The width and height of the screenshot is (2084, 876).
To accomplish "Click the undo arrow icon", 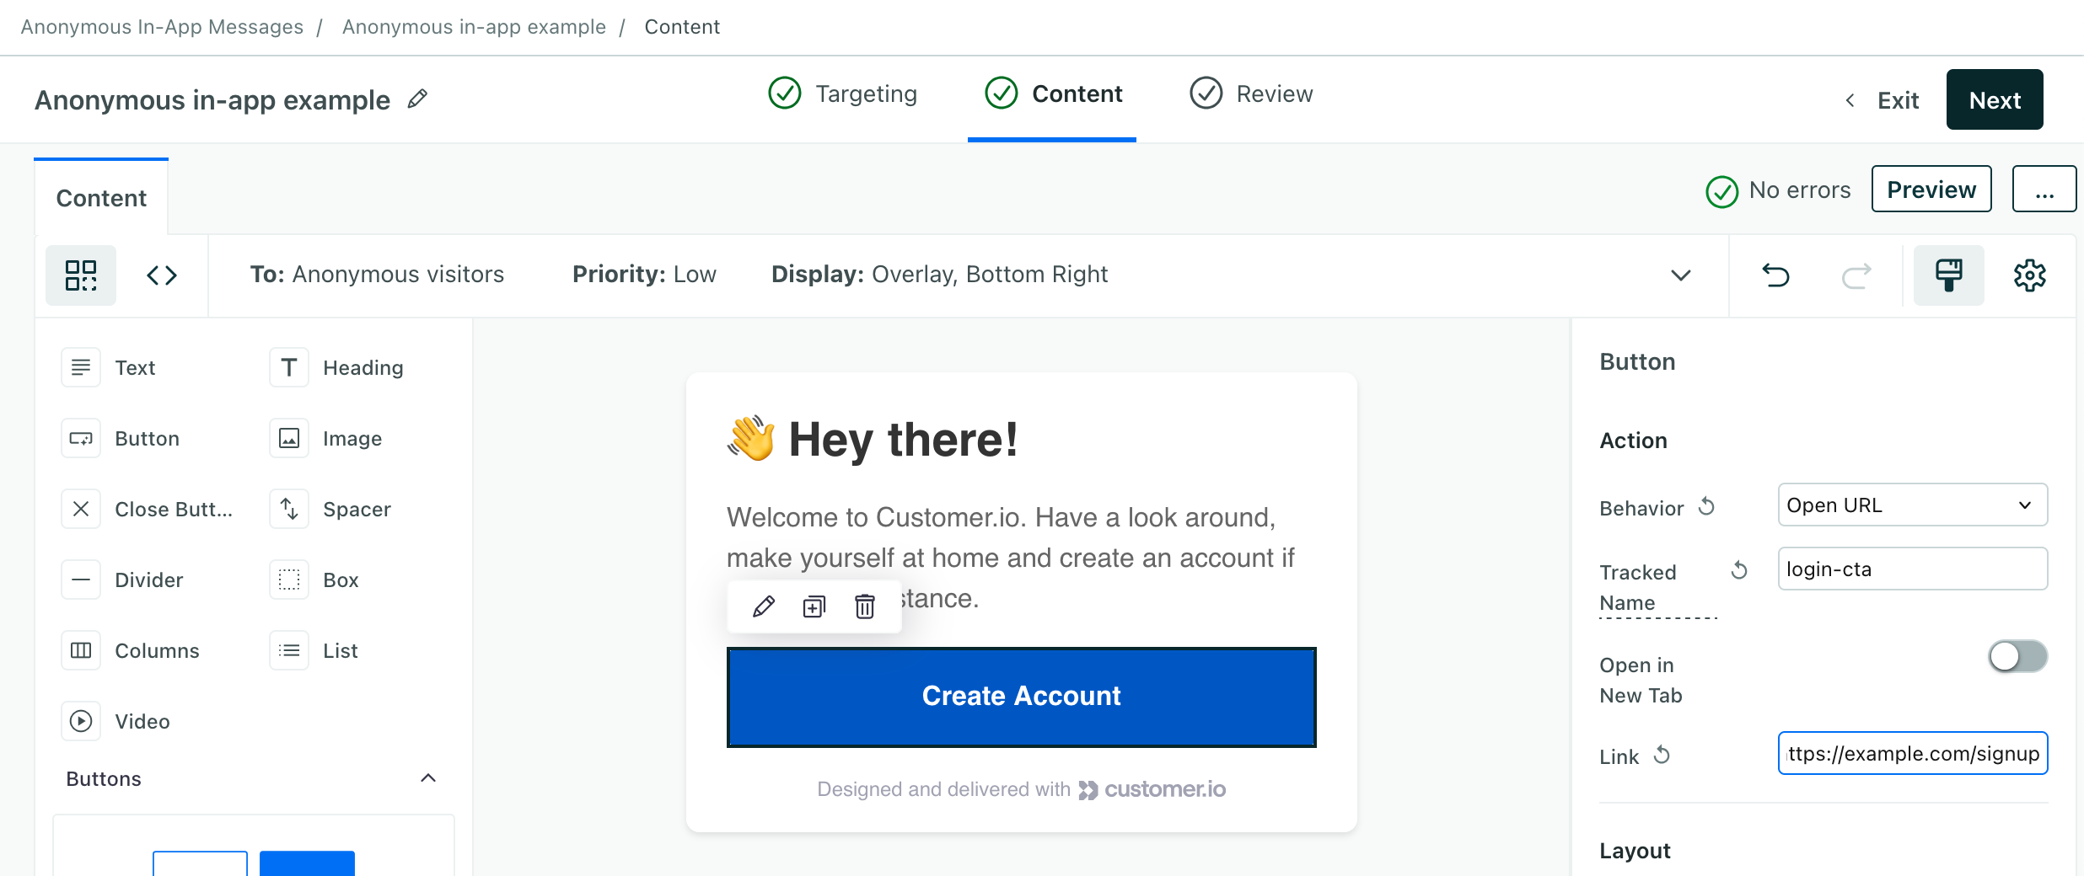I will [1775, 275].
